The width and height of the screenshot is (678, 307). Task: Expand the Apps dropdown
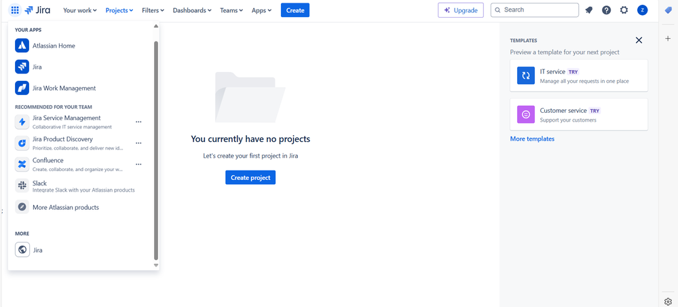[x=261, y=10]
